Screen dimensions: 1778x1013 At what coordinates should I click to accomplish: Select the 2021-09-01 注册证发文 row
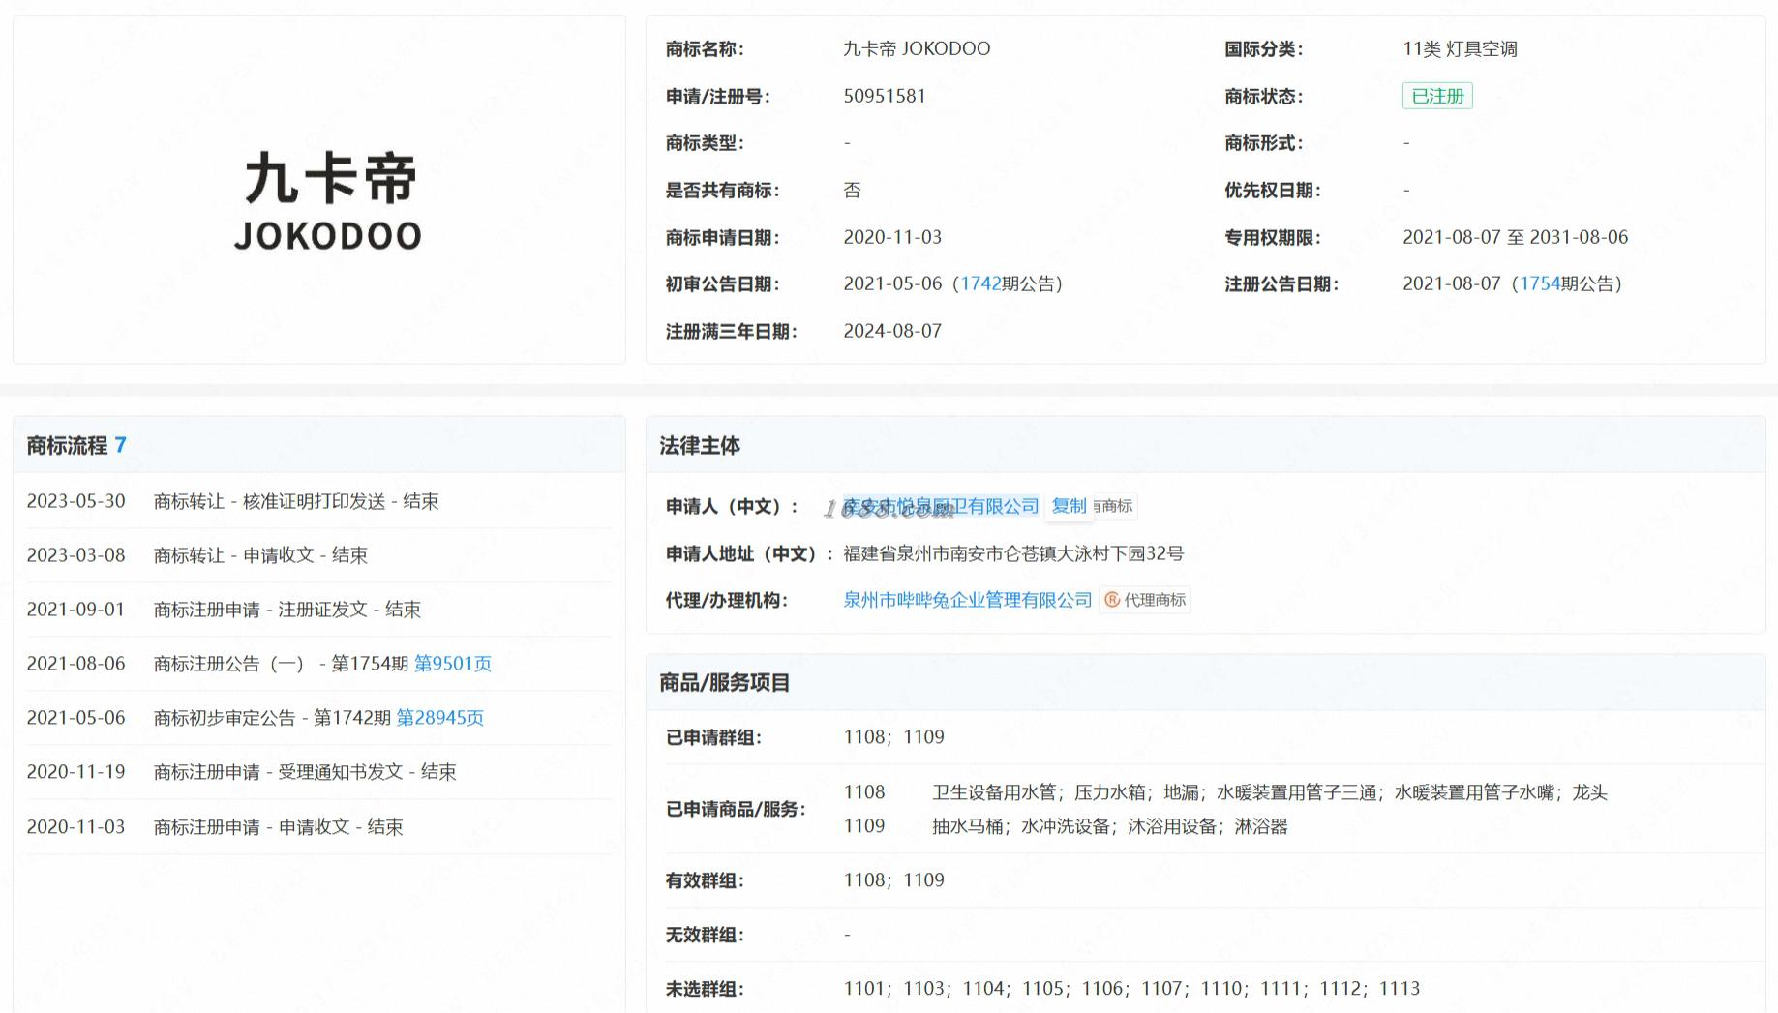pyautogui.click(x=319, y=610)
